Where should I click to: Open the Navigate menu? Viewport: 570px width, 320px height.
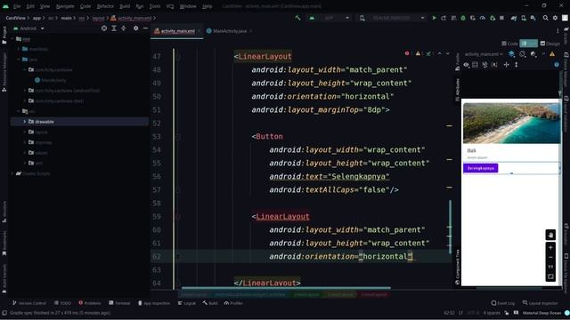65,6
